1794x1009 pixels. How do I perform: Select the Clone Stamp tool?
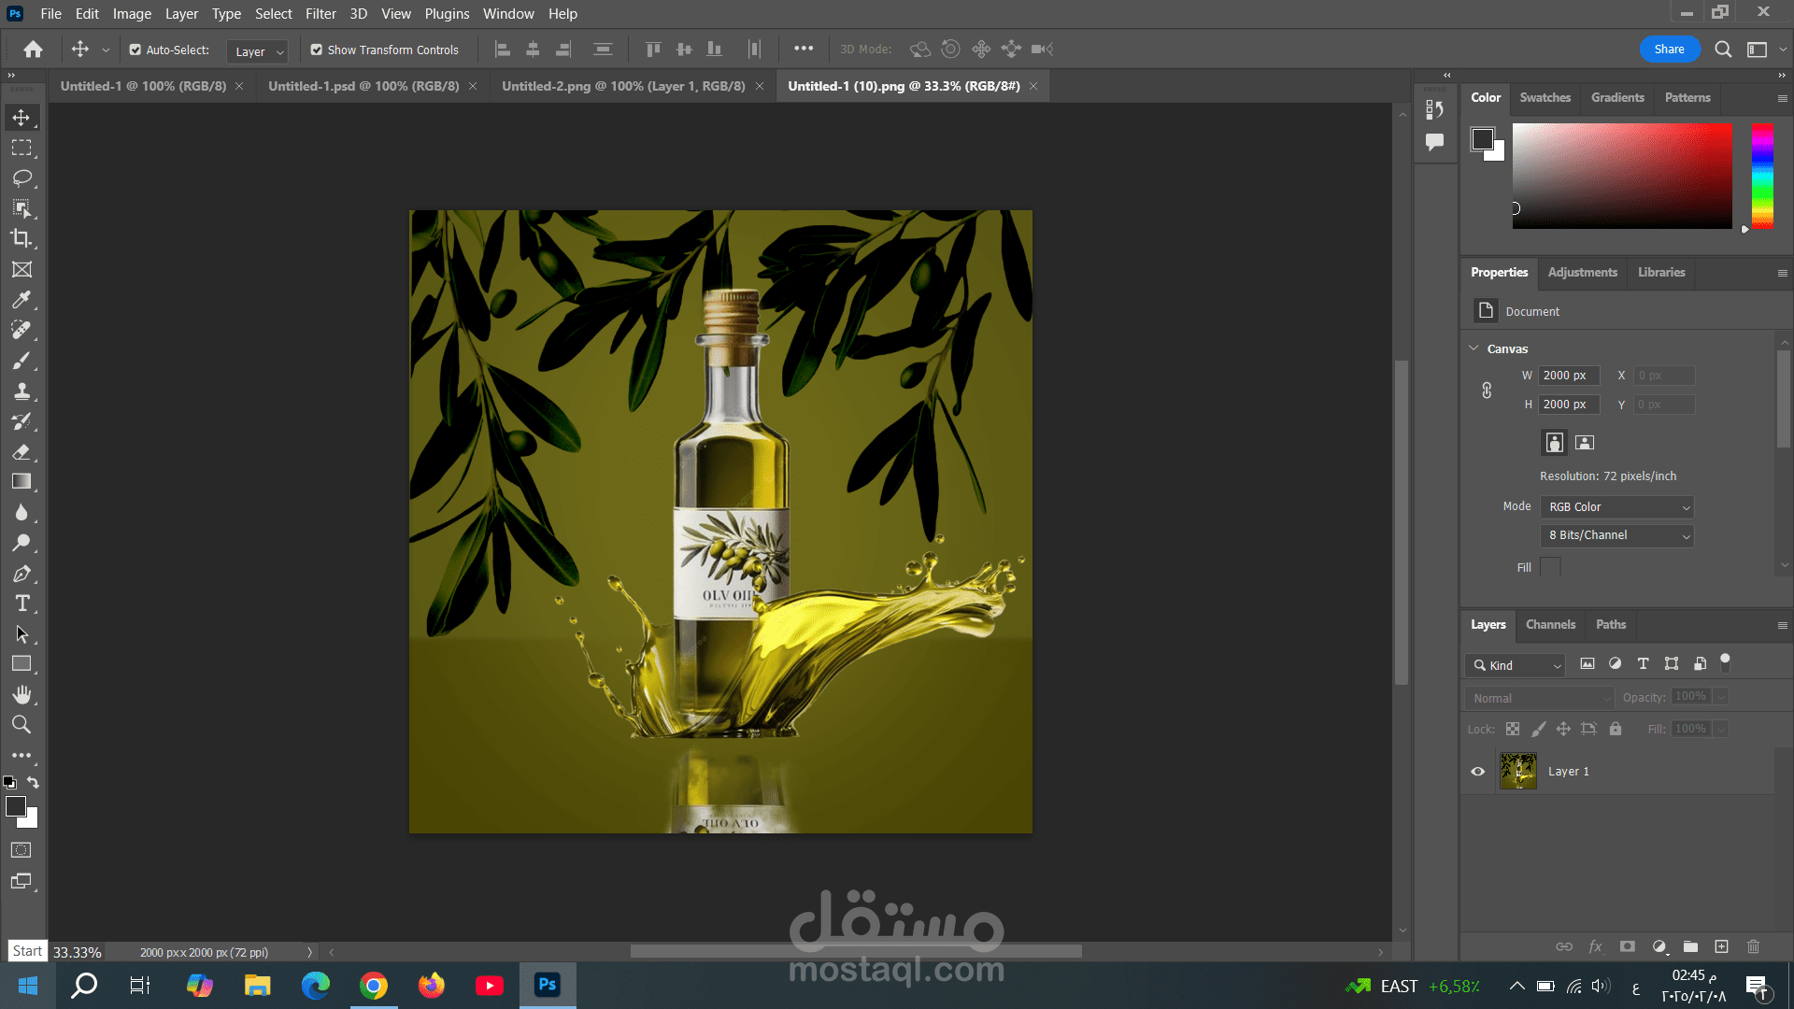[21, 391]
